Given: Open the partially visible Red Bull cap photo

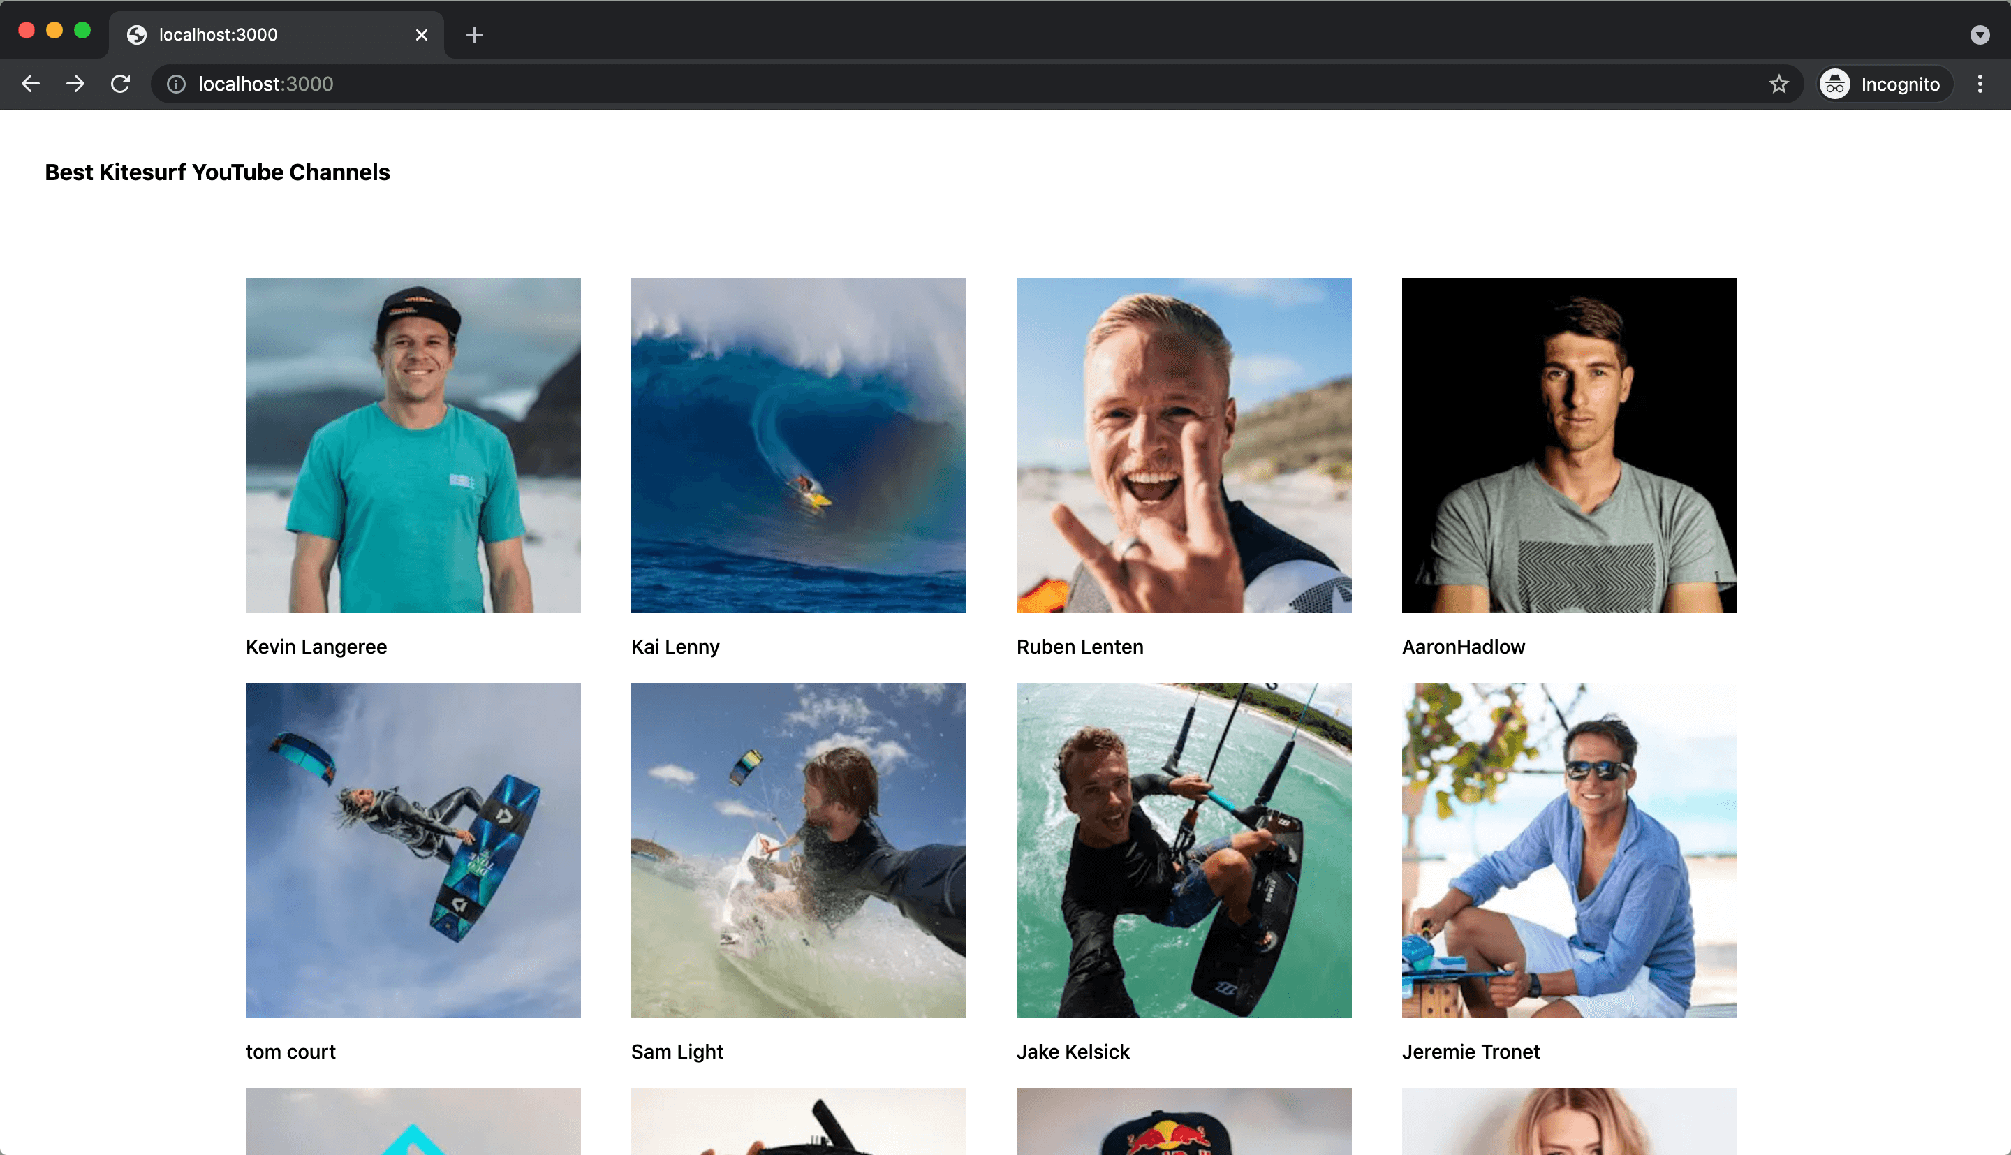Looking at the screenshot, I should 1184,1121.
